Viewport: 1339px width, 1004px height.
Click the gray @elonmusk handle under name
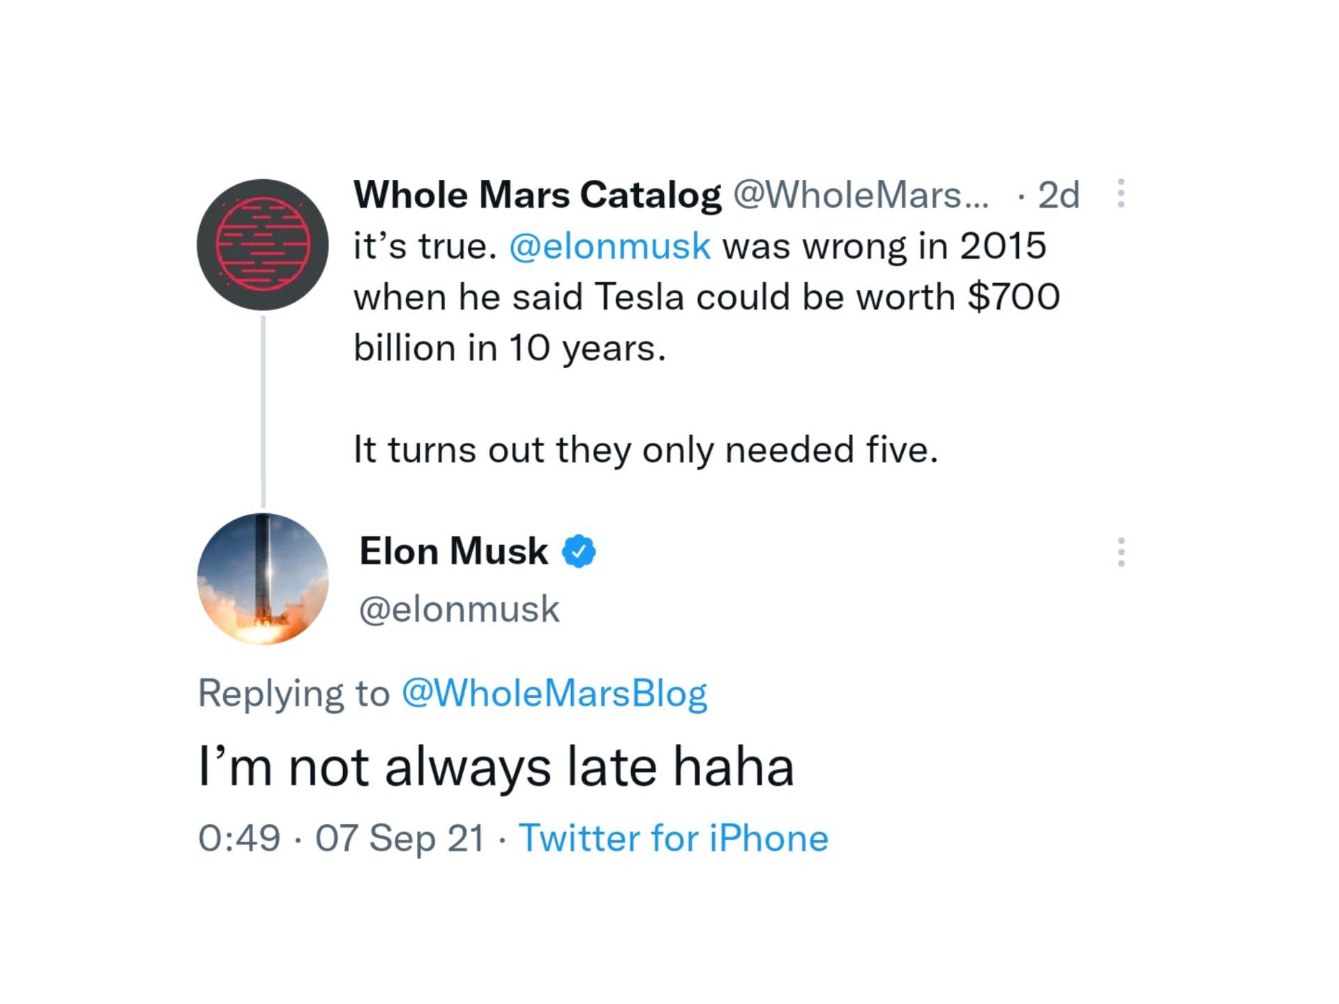(459, 609)
